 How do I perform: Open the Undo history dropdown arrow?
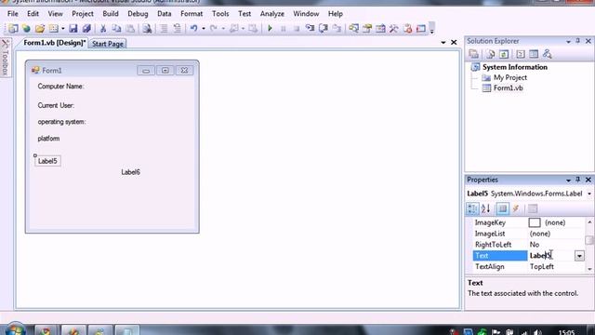click(x=204, y=29)
